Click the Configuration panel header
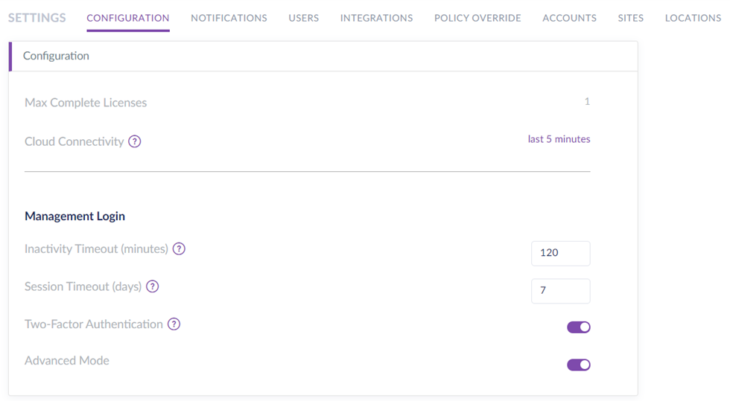 pyautogui.click(x=56, y=56)
